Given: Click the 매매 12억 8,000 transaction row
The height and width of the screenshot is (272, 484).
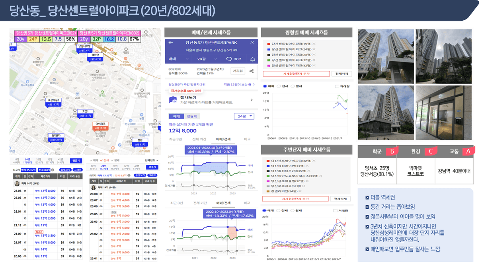Looking at the screenshot, I should tap(48, 190).
